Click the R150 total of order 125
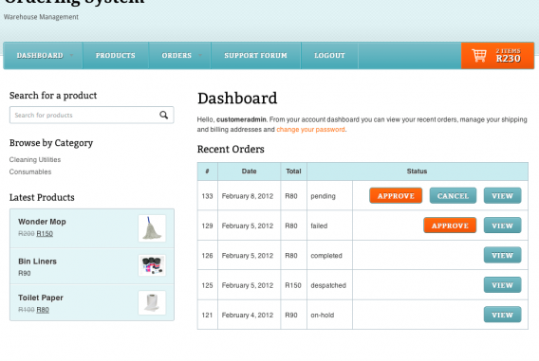The image size is (539, 361). [x=293, y=285]
